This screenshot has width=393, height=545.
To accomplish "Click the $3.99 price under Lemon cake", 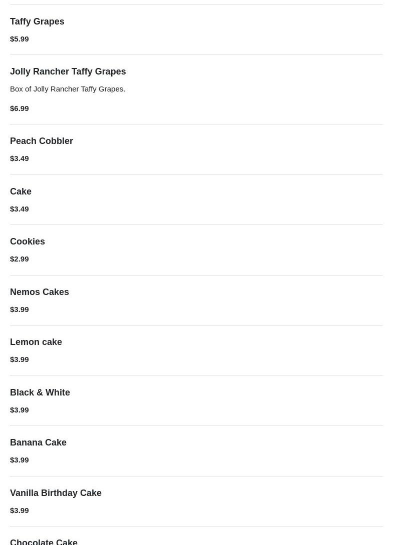I will (x=20, y=359).
